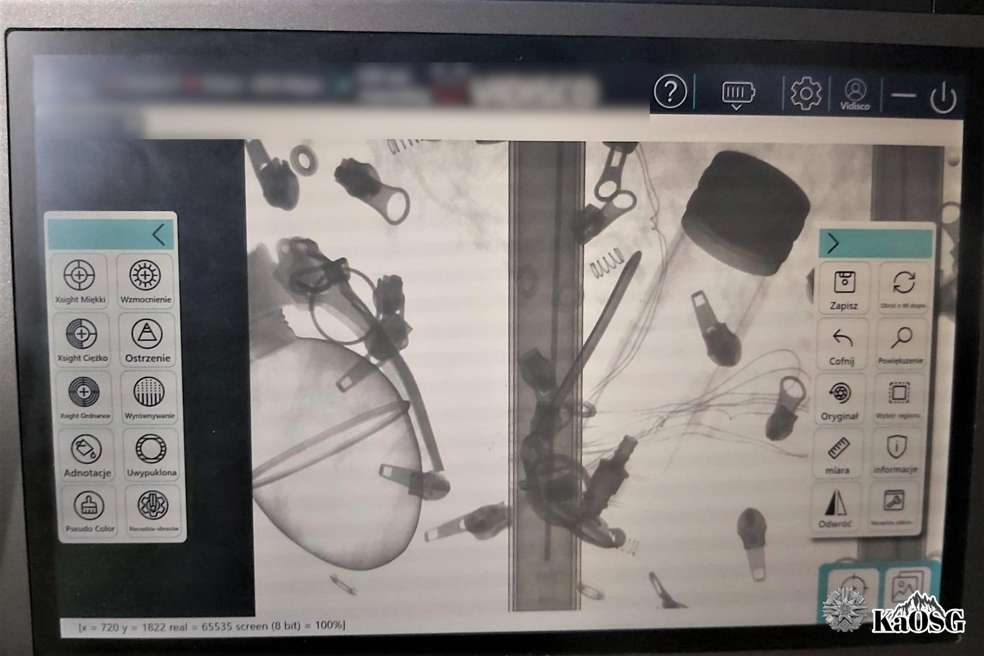Click the Cofnij undo button
Viewport: 984px width, 656px height.
coord(842,344)
